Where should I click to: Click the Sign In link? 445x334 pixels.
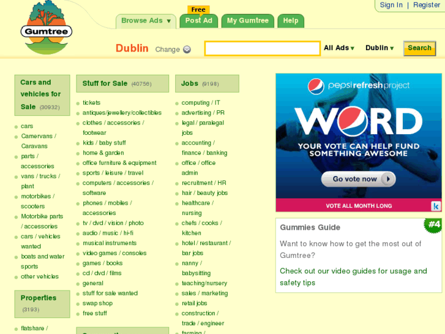click(x=391, y=5)
